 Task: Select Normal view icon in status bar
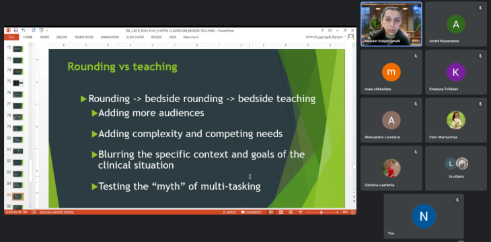point(271,212)
